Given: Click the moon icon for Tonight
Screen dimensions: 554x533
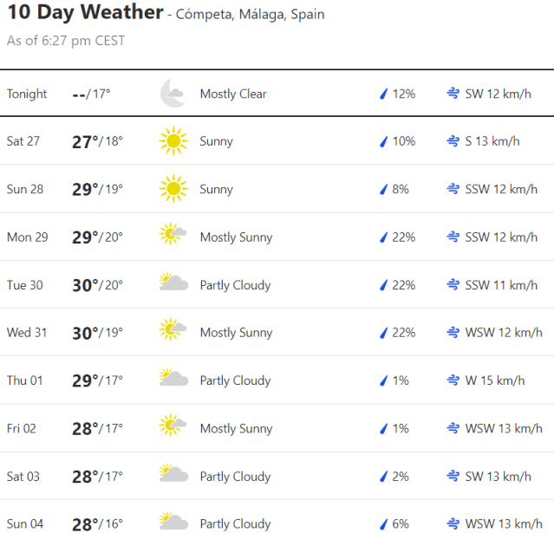Looking at the screenshot, I should tap(173, 94).
